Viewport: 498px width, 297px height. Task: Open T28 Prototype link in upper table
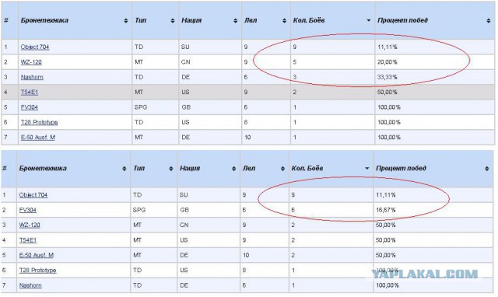coord(40,122)
